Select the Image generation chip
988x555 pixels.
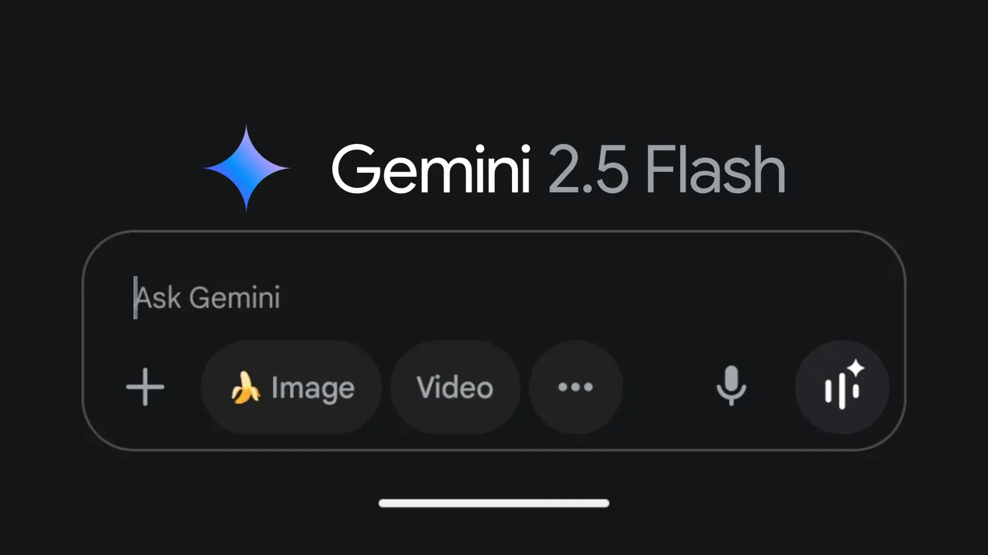[291, 387]
